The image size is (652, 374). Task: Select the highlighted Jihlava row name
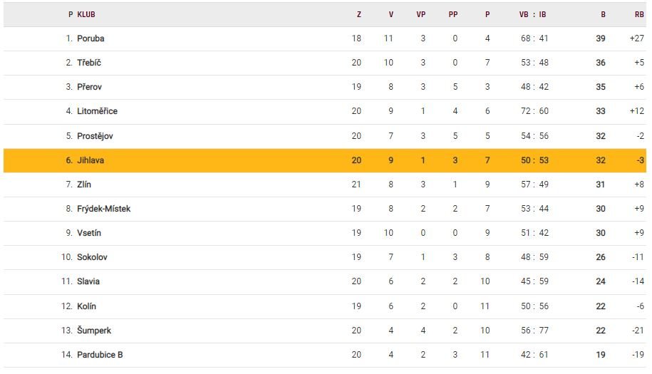coord(90,160)
